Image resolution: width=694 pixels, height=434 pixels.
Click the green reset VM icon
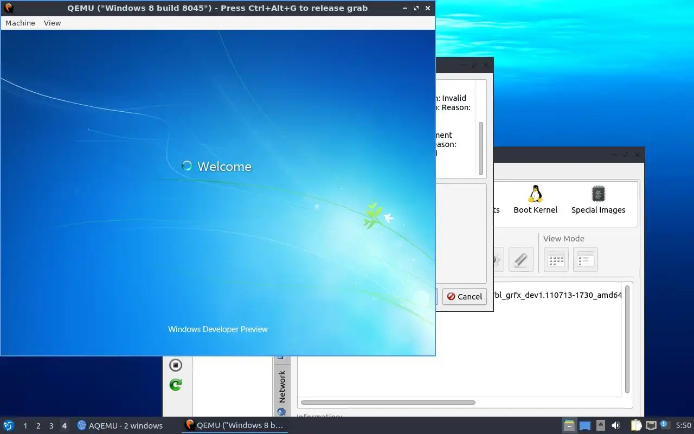(x=176, y=385)
